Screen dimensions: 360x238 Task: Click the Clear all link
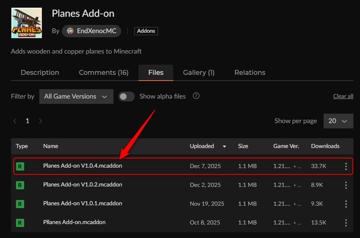pos(343,96)
